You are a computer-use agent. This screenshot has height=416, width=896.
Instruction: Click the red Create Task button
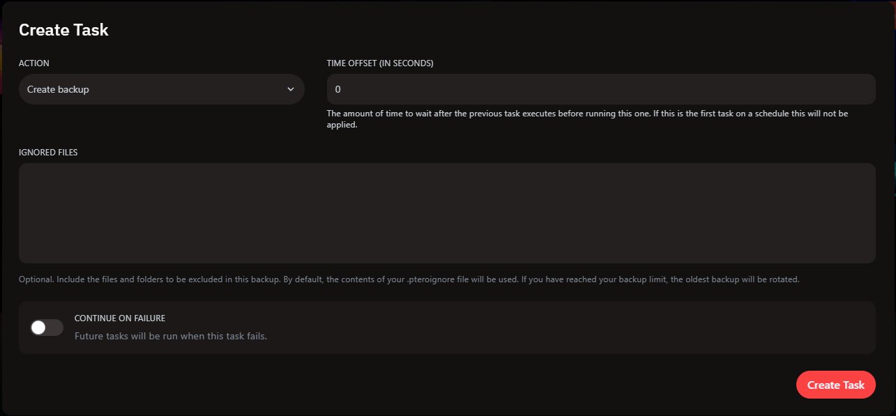[x=836, y=385]
